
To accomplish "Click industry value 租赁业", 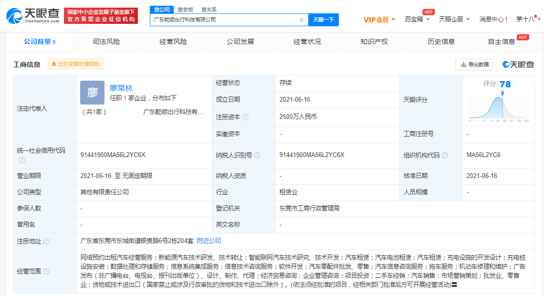I will coord(288,192).
